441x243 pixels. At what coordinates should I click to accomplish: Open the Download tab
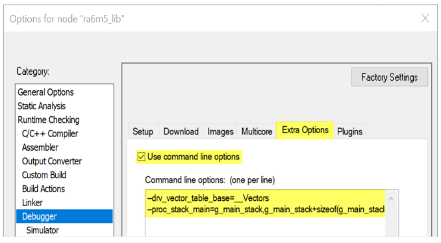[181, 131]
